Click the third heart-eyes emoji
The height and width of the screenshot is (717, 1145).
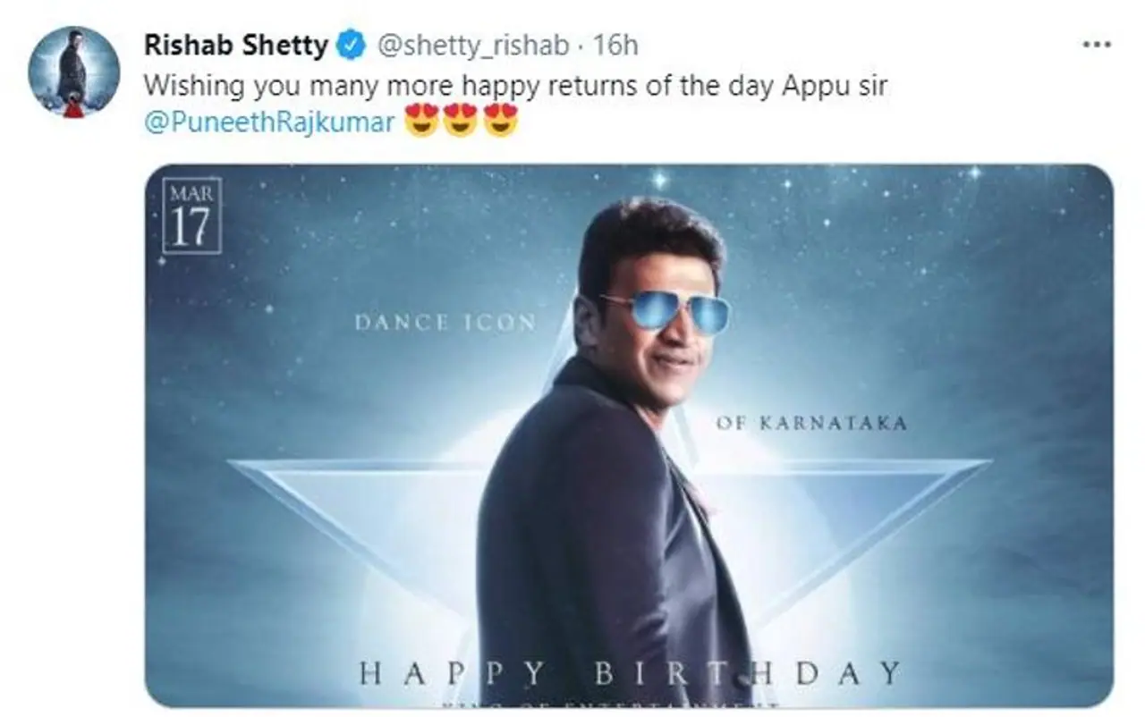[501, 117]
